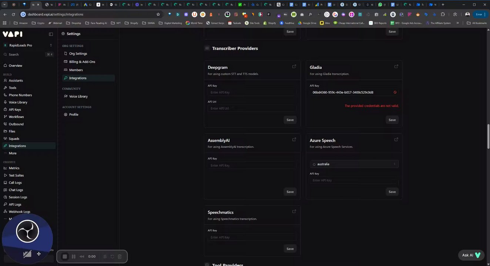Open Deepgram external link icon
490x266 pixels.
pyautogui.click(x=294, y=67)
